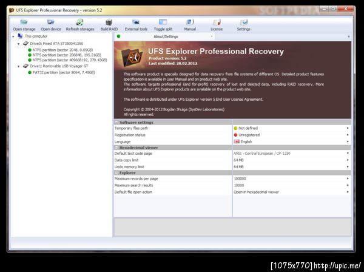This screenshot has width=364, height=272.
Task: Collapse the Drive0 Fixed ATA node
Action: (19, 44)
